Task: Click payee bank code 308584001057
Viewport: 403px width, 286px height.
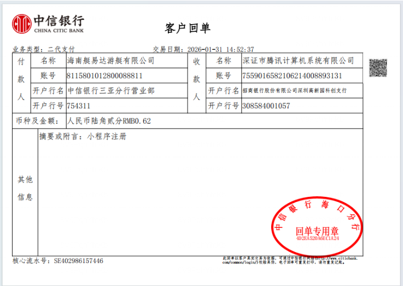Action: pyautogui.click(x=266, y=106)
